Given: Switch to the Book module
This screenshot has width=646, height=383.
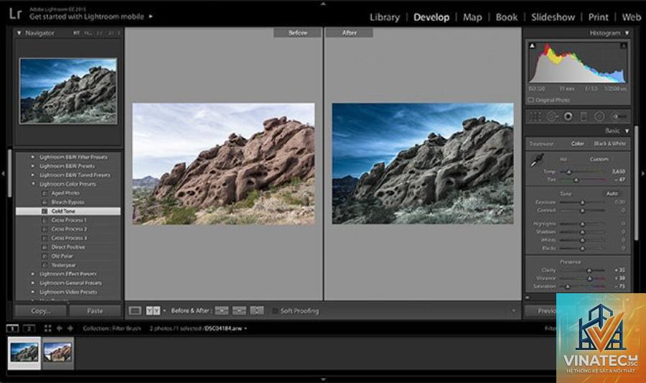Looking at the screenshot, I should (506, 17).
